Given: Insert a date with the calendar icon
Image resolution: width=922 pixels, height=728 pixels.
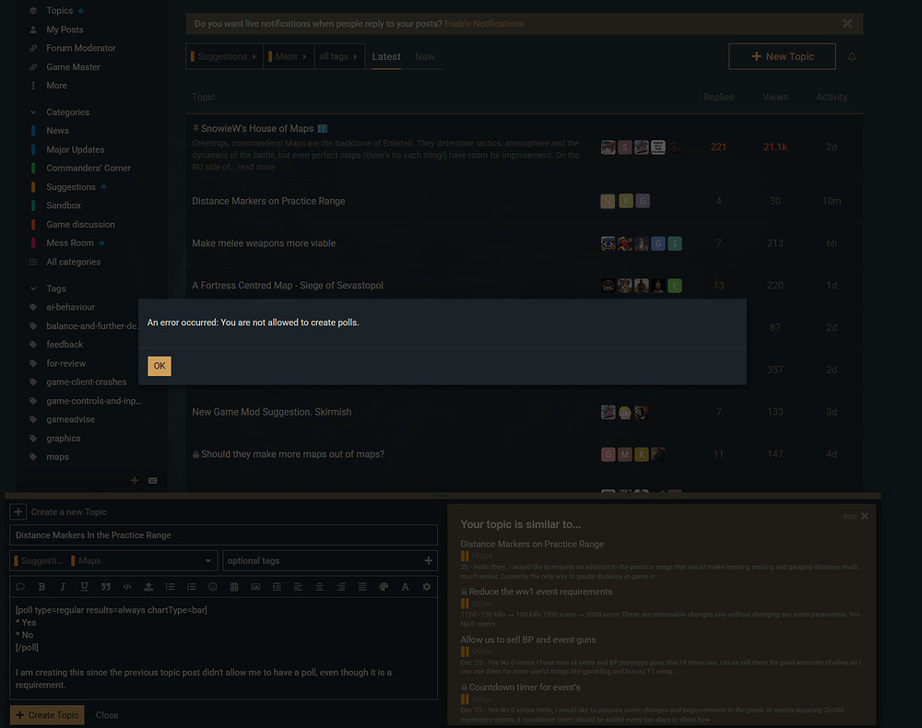Looking at the screenshot, I should click(234, 586).
